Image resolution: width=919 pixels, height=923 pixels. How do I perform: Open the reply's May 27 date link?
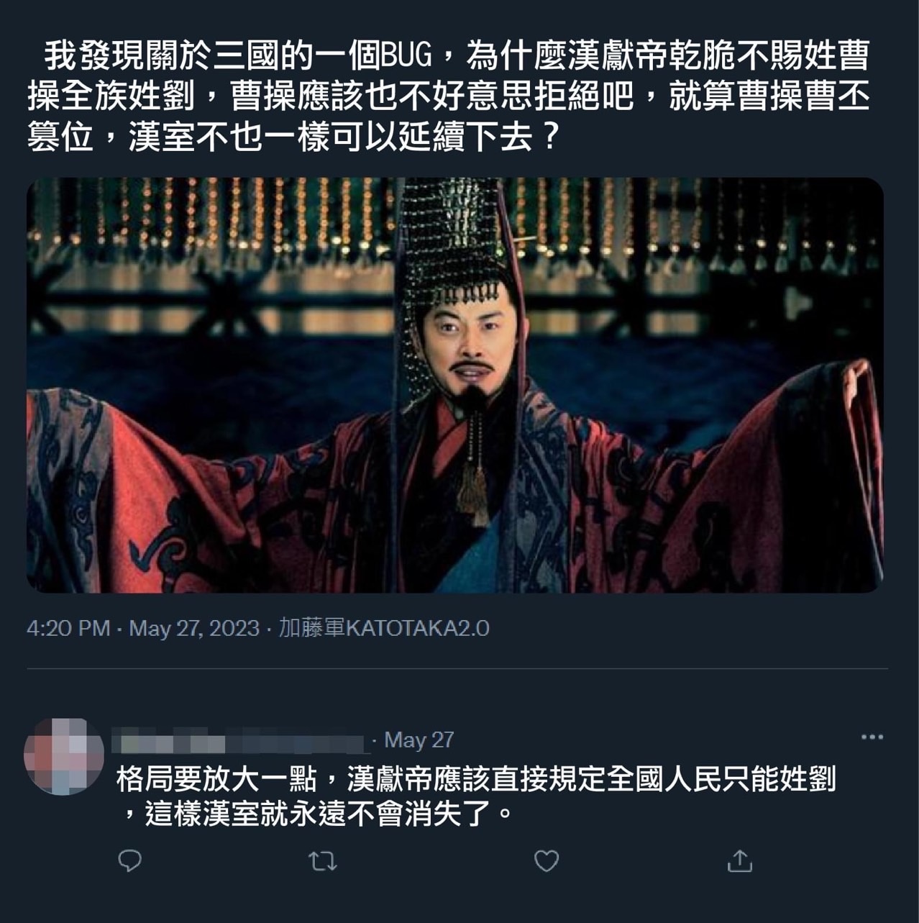pos(419,740)
